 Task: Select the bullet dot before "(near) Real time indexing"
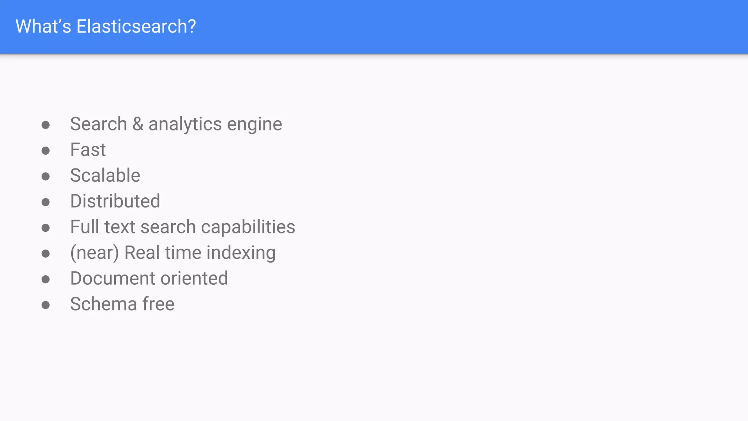coord(46,254)
